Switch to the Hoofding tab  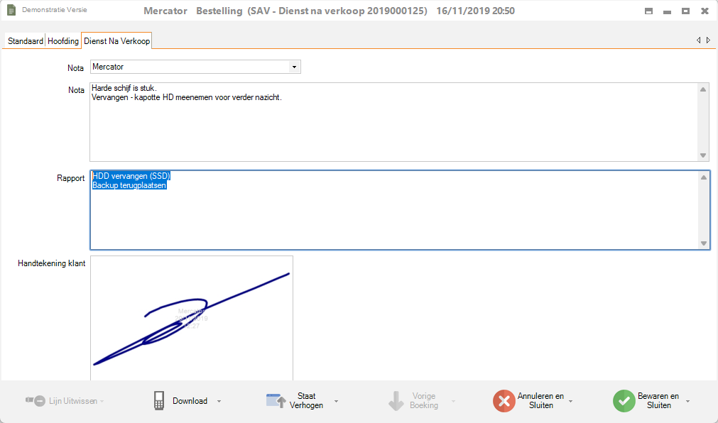[63, 41]
